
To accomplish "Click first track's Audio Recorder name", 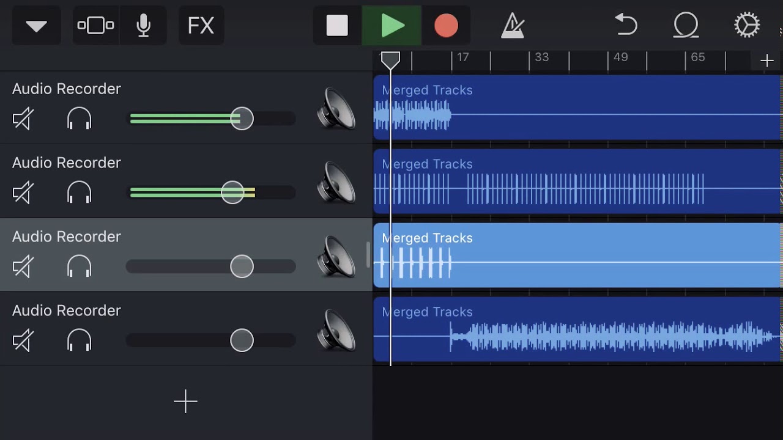I will 67,89.
